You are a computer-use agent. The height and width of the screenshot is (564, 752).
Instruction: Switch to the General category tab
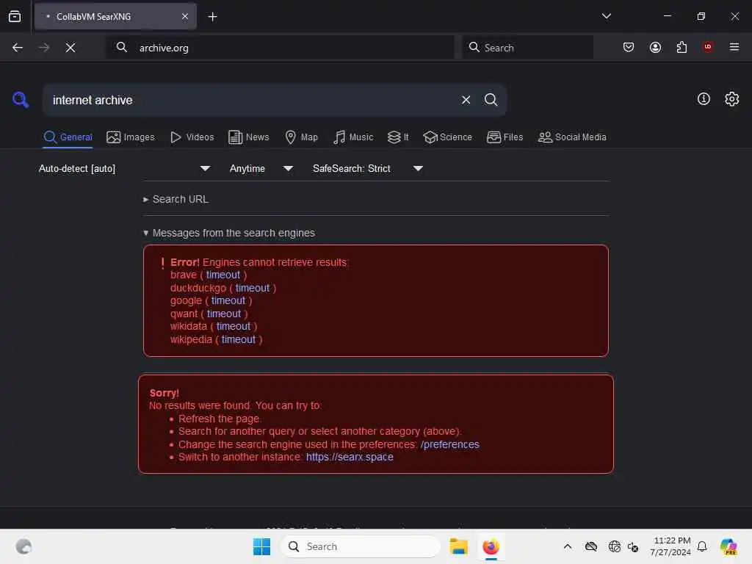[x=68, y=137]
